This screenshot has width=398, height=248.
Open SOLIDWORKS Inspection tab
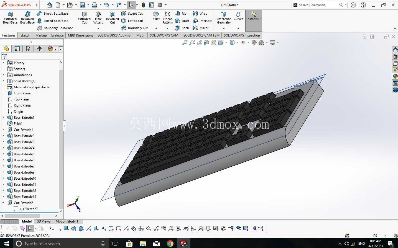coord(242,35)
